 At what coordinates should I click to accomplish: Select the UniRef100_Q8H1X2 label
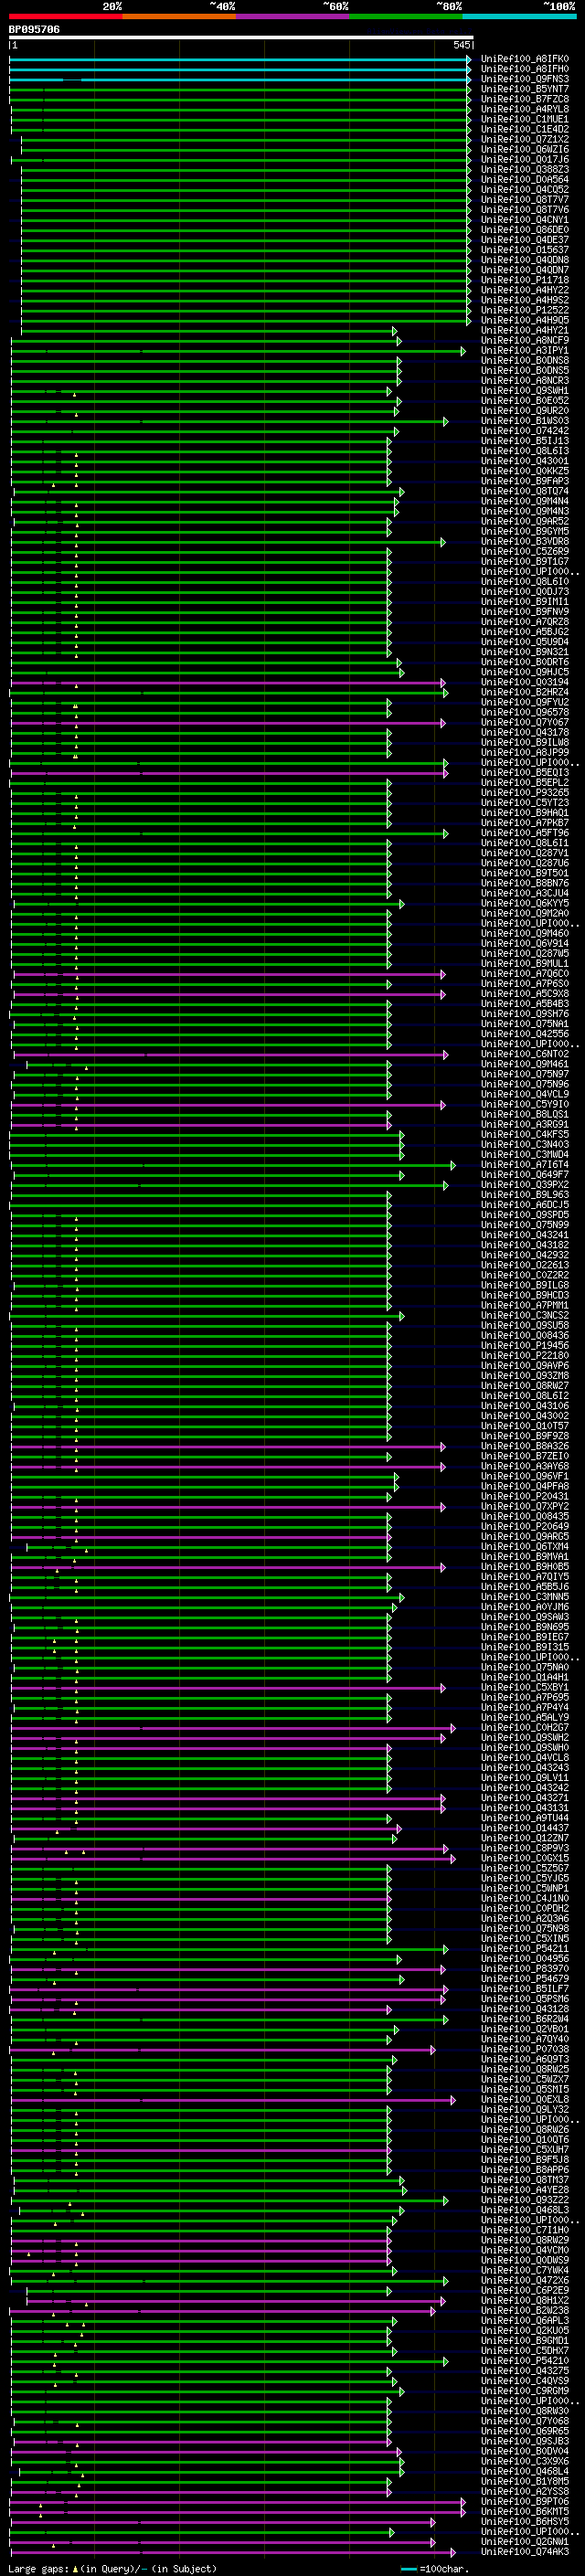(x=524, y=2300)
